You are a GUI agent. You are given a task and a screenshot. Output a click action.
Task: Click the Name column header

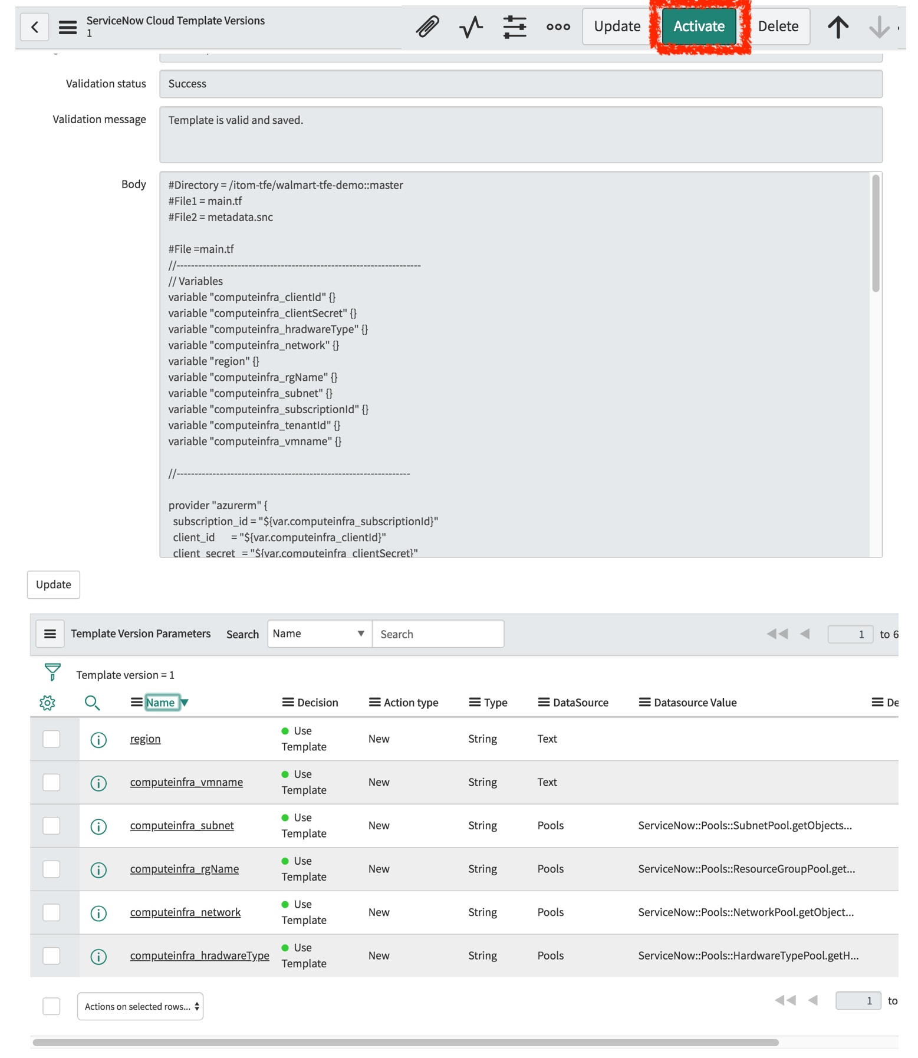pyautogui.click(x=161, y=702)
